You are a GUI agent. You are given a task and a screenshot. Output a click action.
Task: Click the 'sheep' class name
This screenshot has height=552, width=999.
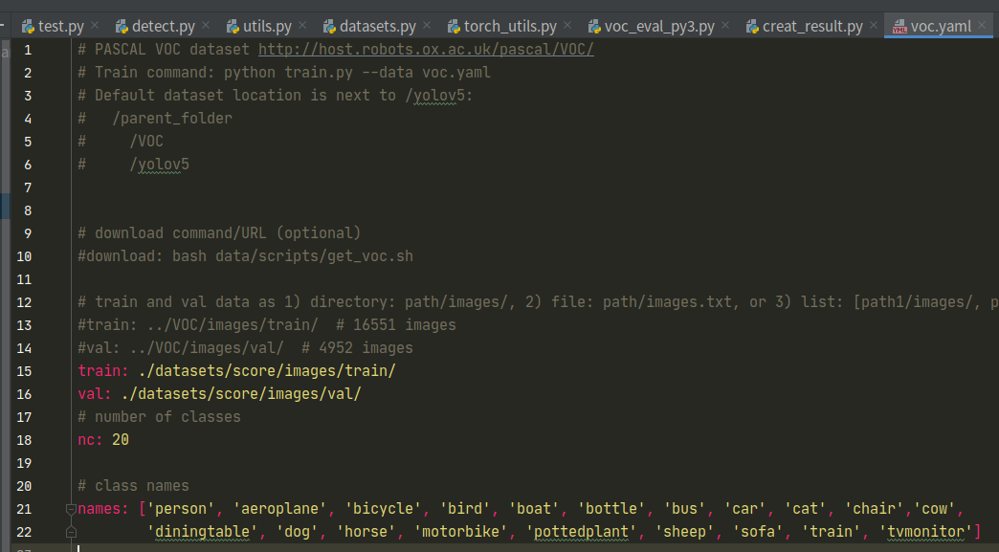point(684,531)
